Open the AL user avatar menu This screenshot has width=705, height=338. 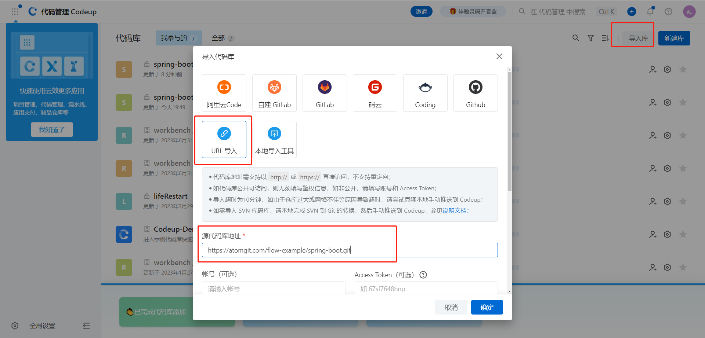689,12
